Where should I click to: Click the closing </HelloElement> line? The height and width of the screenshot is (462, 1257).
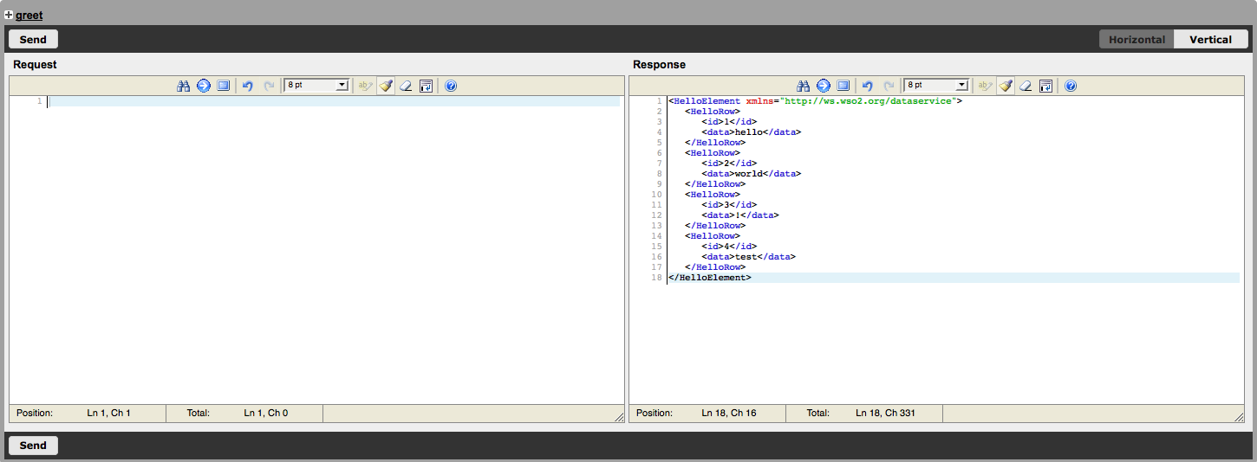pyautogui.click(x=710, y=278)
